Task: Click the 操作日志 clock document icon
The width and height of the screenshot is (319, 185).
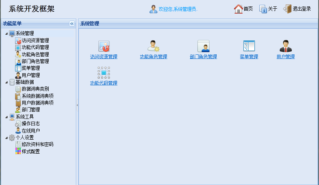Action: point(18,123)
